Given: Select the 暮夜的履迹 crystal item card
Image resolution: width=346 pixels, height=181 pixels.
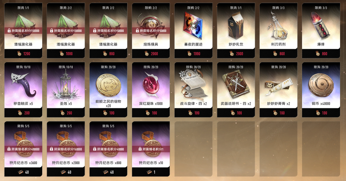Looking at the screenshot, I should 193,31.
